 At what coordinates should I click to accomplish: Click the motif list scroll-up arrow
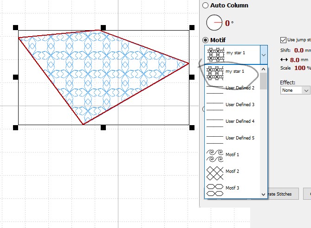pos(263,69)
